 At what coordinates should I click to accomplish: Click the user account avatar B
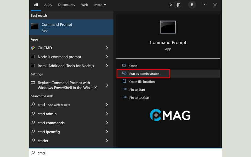[192, 5]
